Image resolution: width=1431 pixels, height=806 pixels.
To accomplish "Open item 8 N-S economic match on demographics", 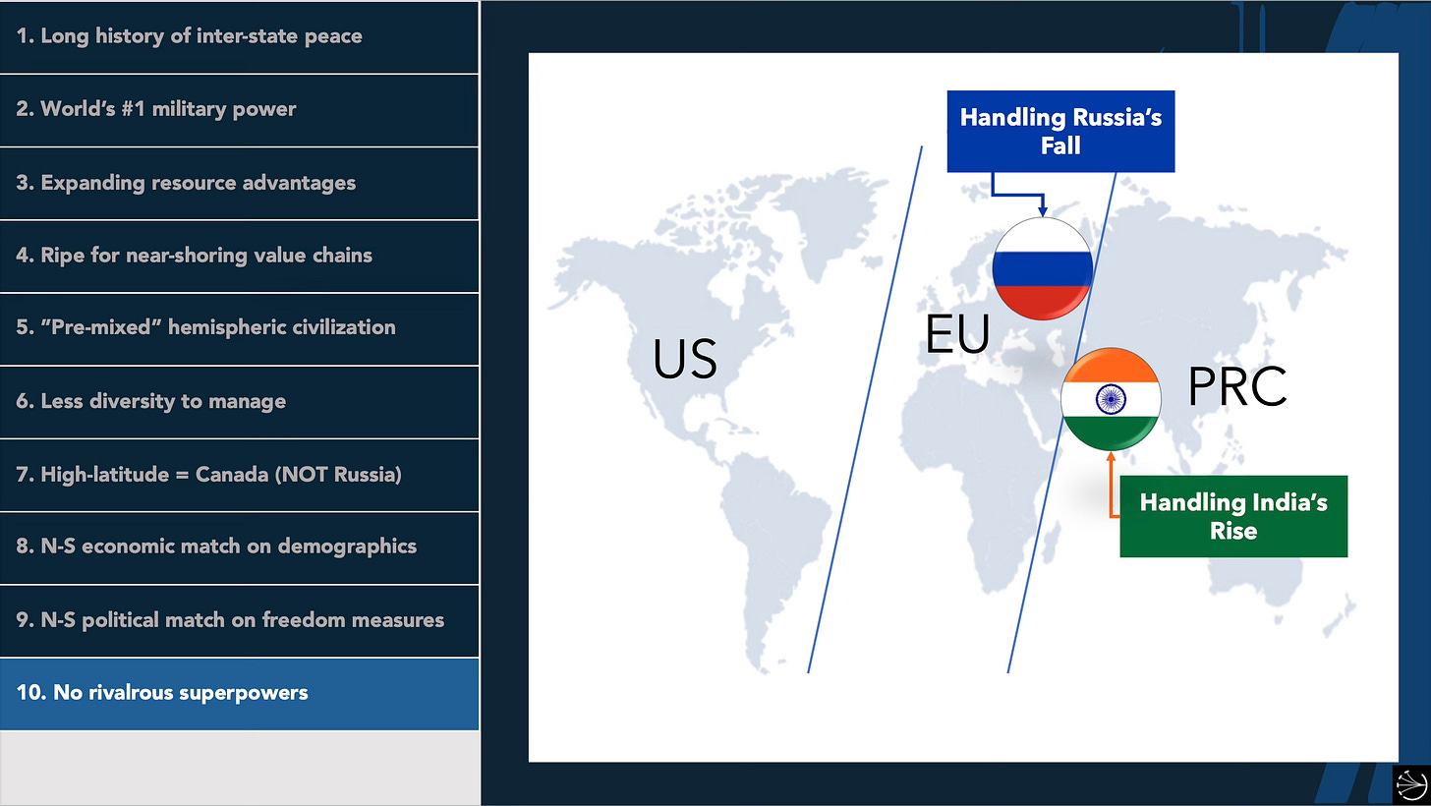I will (x=239, y=547).
